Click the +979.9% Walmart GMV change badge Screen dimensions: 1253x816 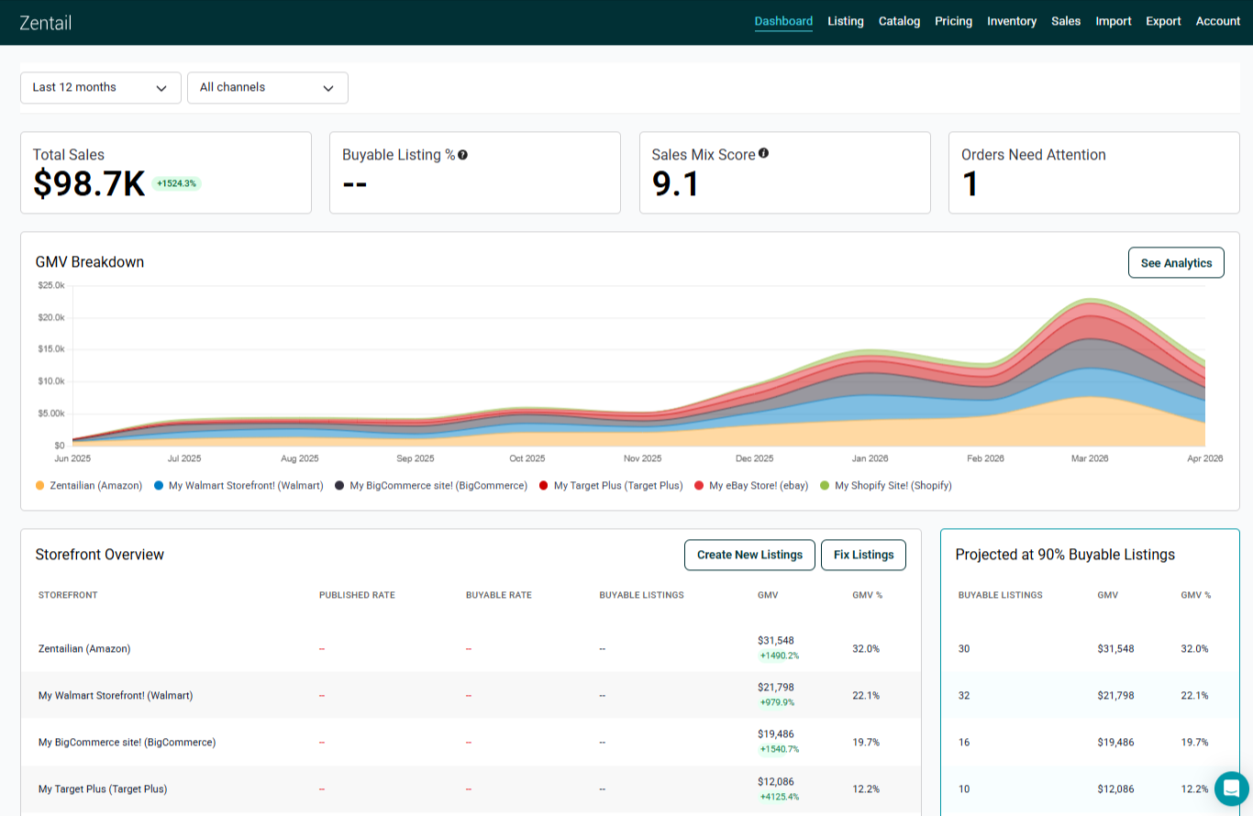[777, 702]
